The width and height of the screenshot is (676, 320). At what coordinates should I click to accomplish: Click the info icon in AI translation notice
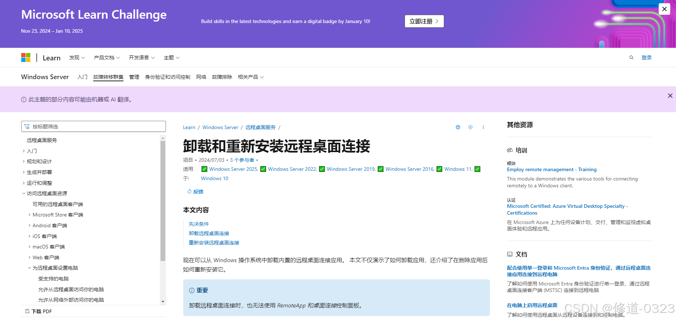coord(24,100)
